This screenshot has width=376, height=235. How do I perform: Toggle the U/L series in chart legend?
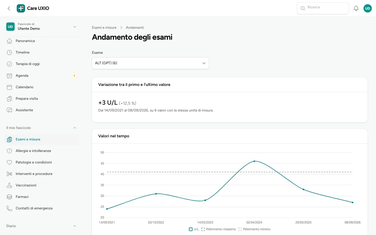click(194, 229)
